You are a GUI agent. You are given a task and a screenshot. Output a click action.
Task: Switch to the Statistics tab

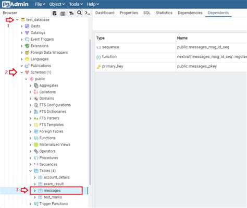(164, 13)
